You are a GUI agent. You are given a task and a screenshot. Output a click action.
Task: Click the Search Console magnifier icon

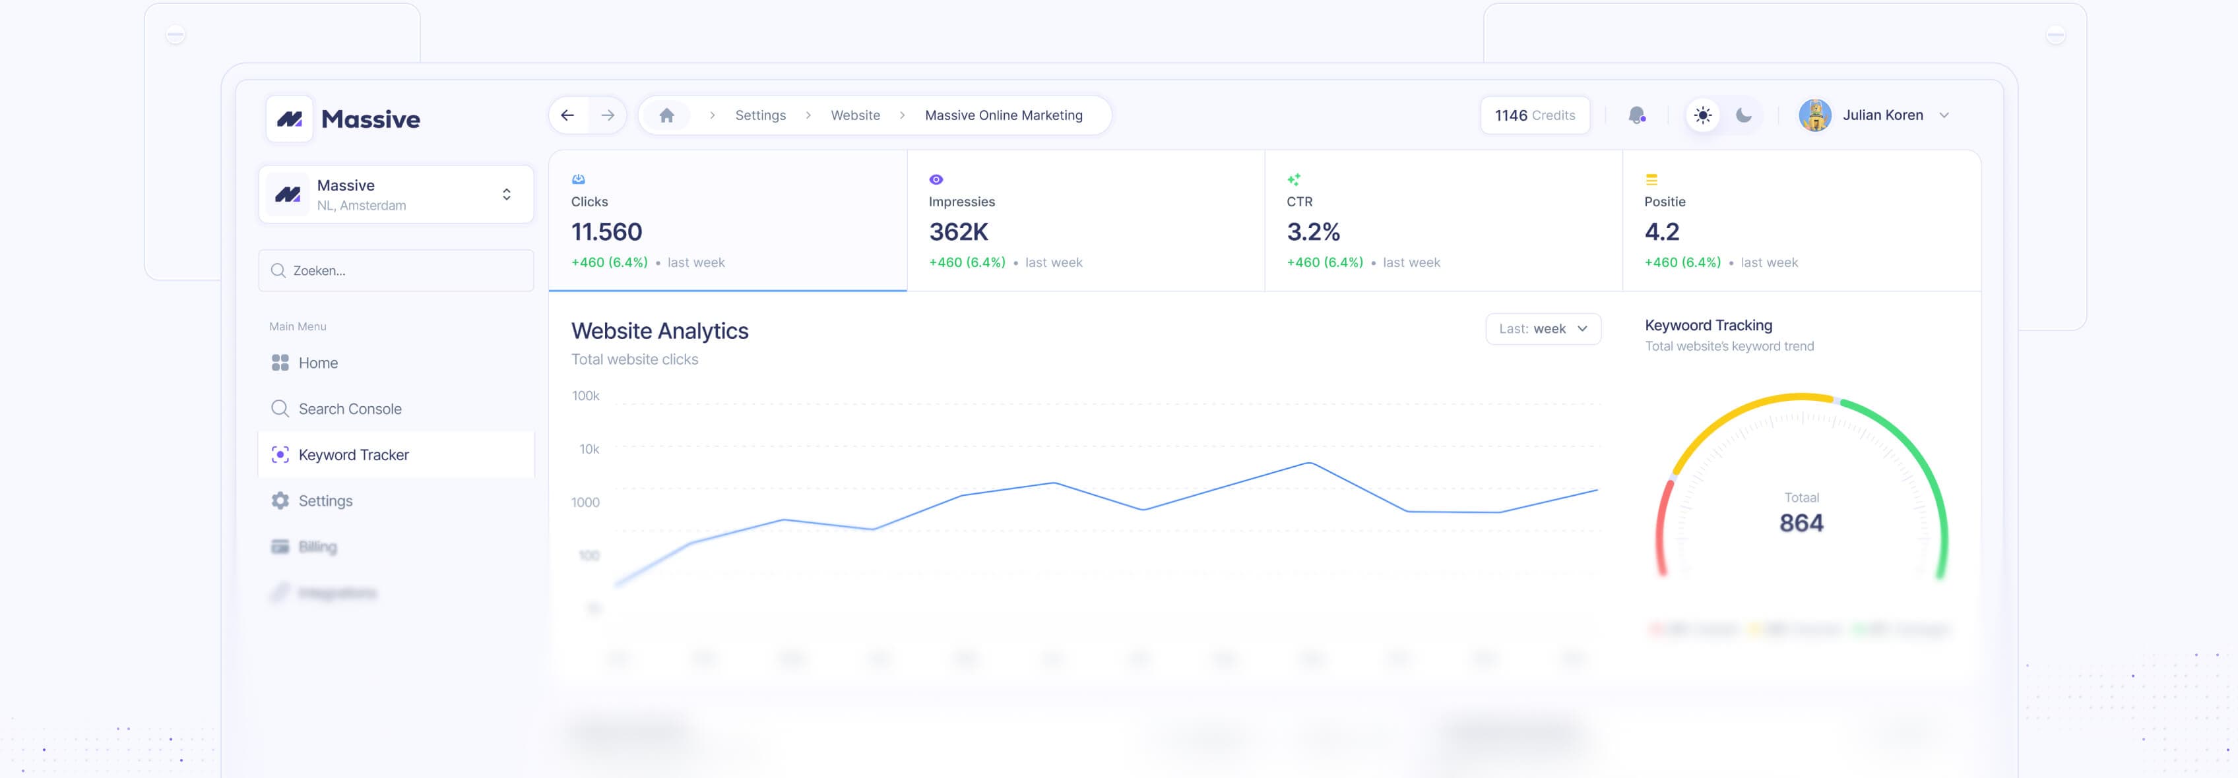[280, 409]
